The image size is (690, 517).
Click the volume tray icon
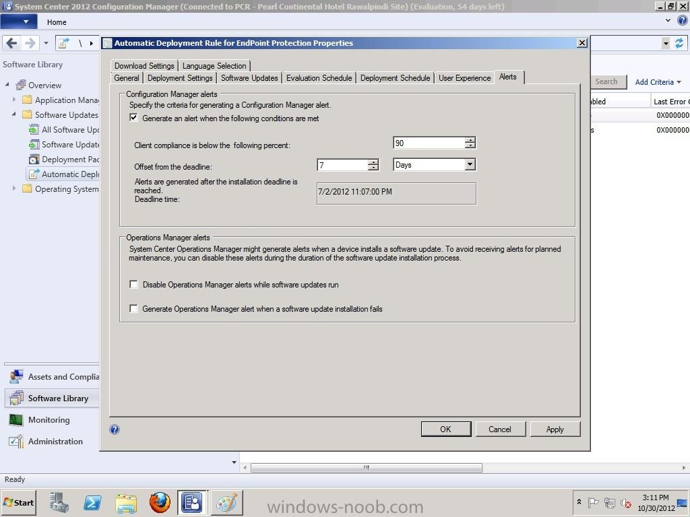pos(625,502)
